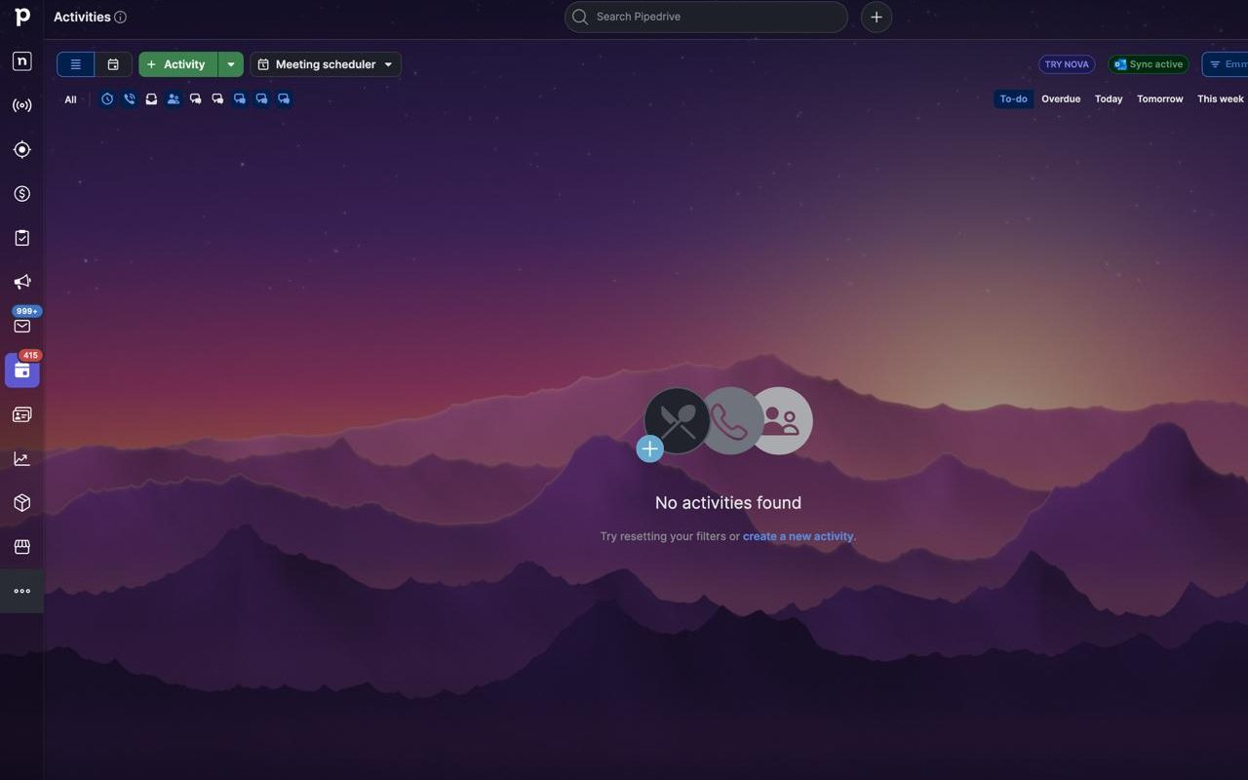Open the Pulse broadcast sidebar icon
This screenshot has height=780, width=1248.
[21, 105]
